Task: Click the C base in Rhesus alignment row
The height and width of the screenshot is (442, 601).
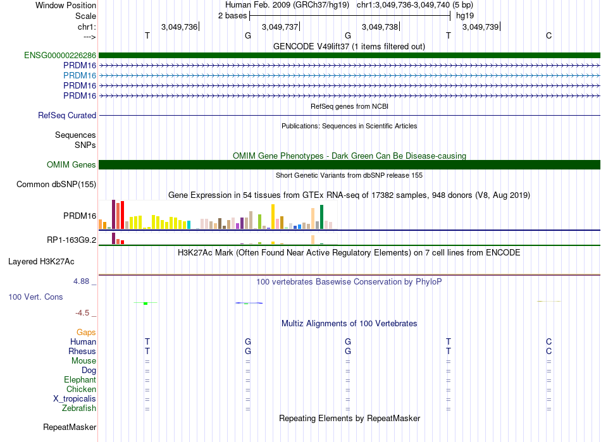Action: coord(549,351)
